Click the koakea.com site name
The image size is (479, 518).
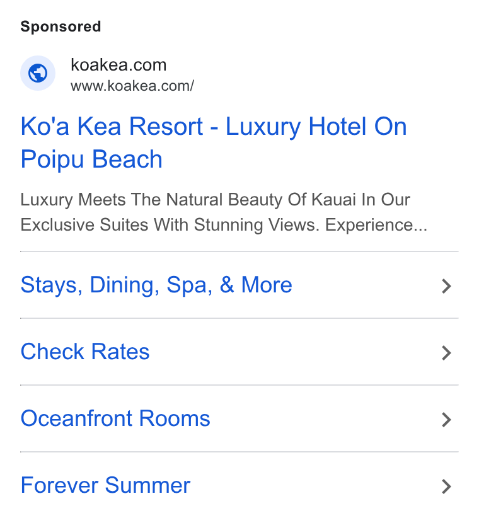coord(118,65)
